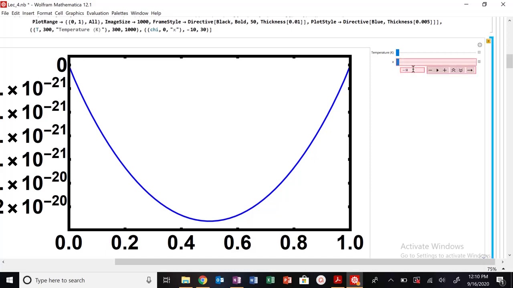This screenshot has height=288, width=513.
Task: Play the x slider animation
Action: click(x=437, y=70)
